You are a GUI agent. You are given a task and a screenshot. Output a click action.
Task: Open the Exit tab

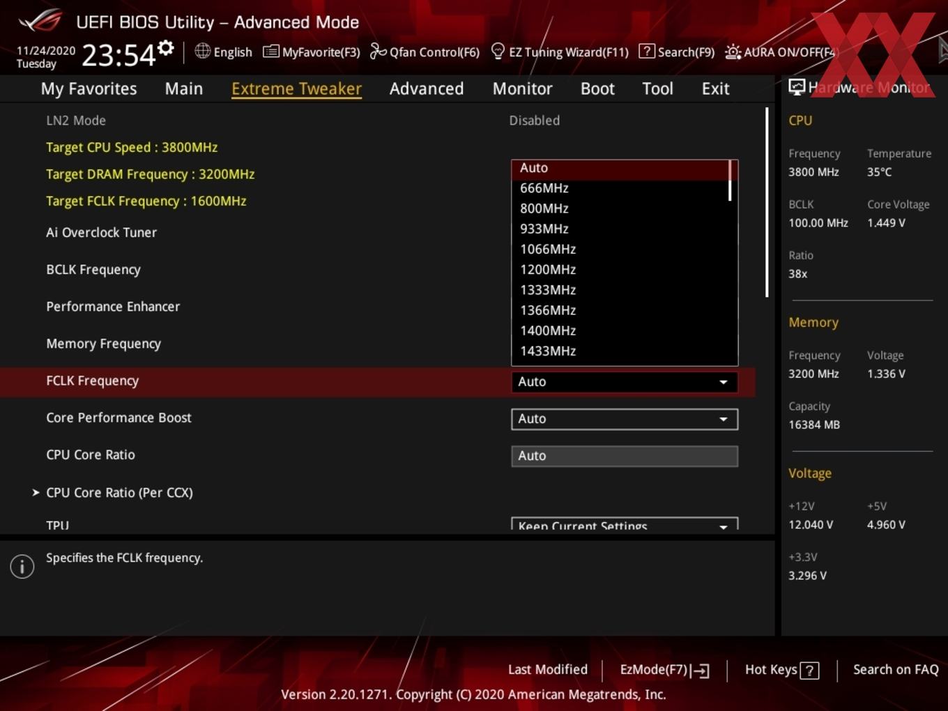715,89
